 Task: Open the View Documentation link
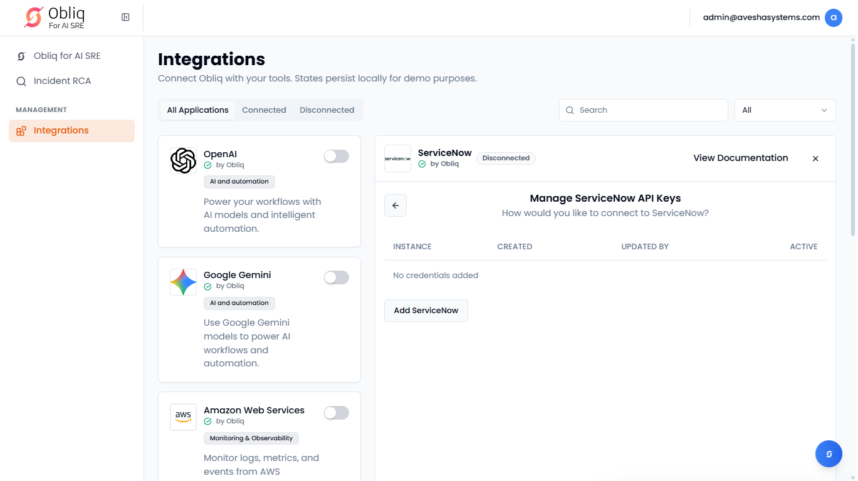pyautogui.click(x=740, y=158)
